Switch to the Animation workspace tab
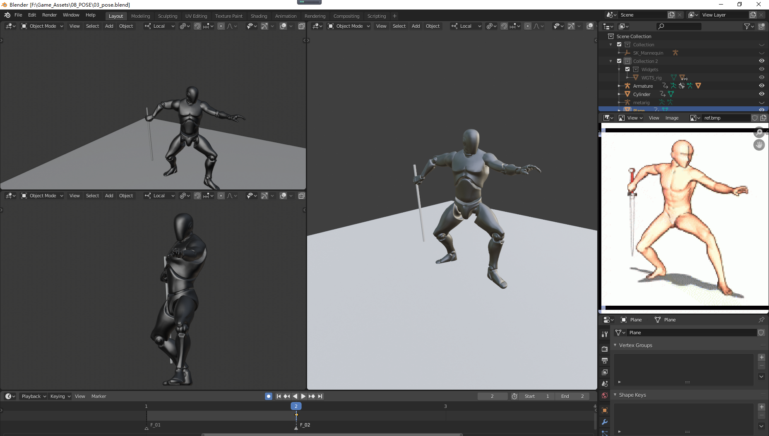769x436 pixels. point(286,16)
